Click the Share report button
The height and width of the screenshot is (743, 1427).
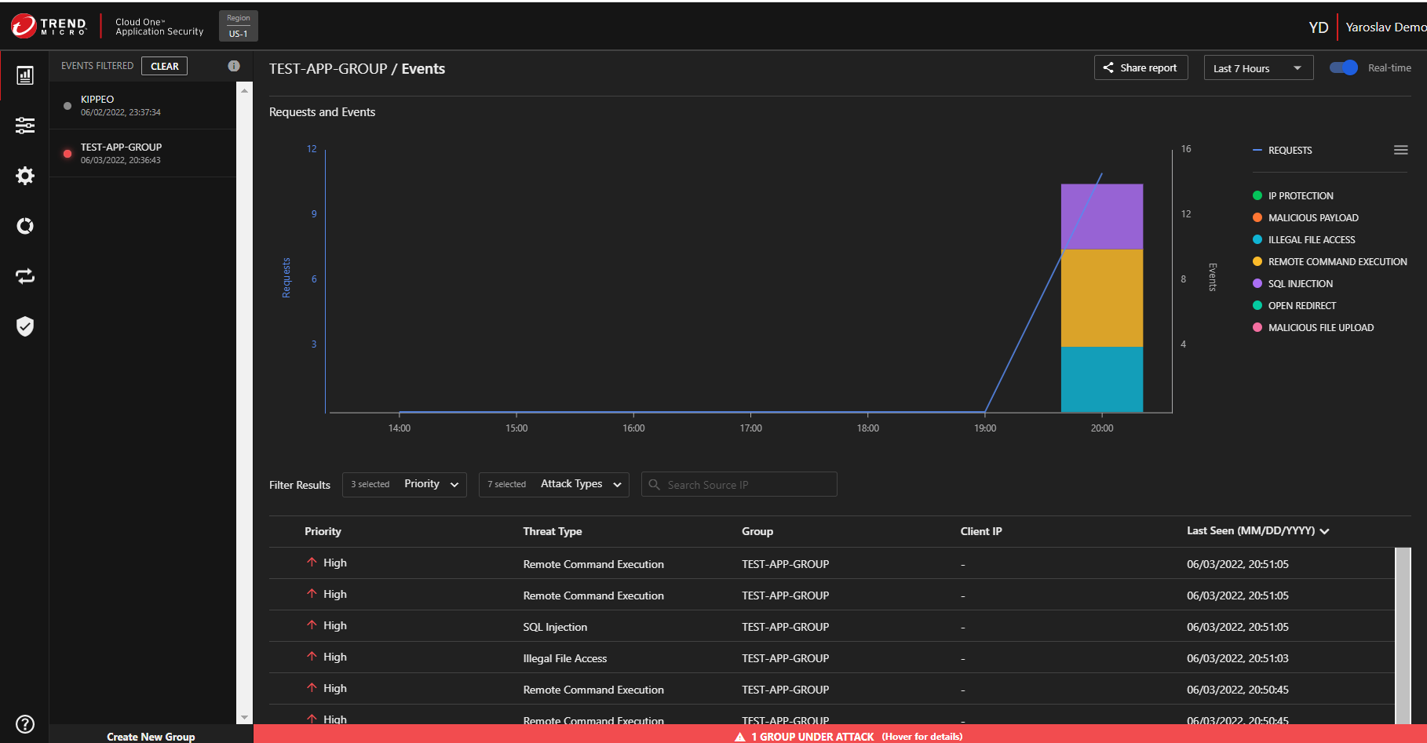(x=1141, y=68)
